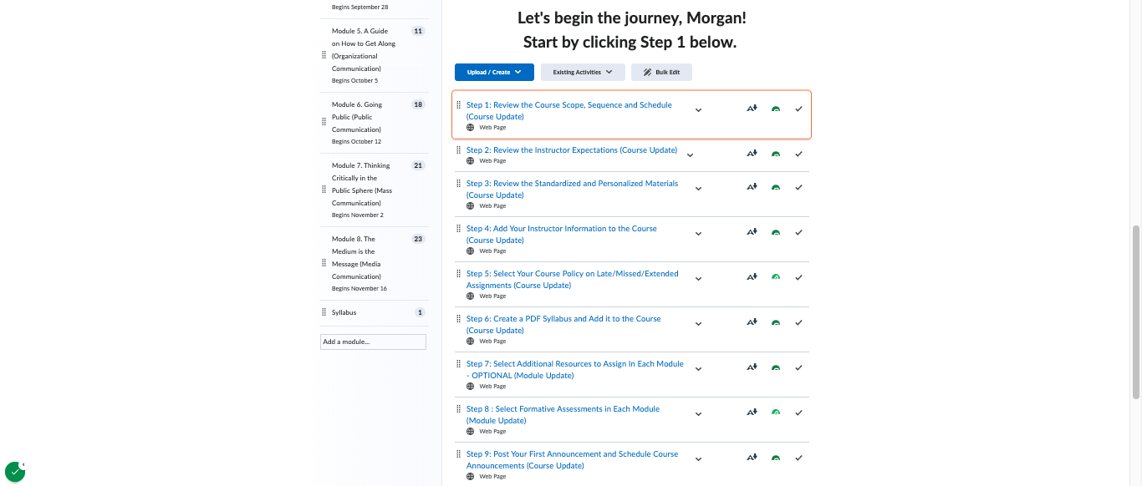Image resolution: width=1142 pixels, height=486 pixels.
Task: Open Step 7: Select Additional Resources link
Action: pyautogui.click(x=575, y=370)
